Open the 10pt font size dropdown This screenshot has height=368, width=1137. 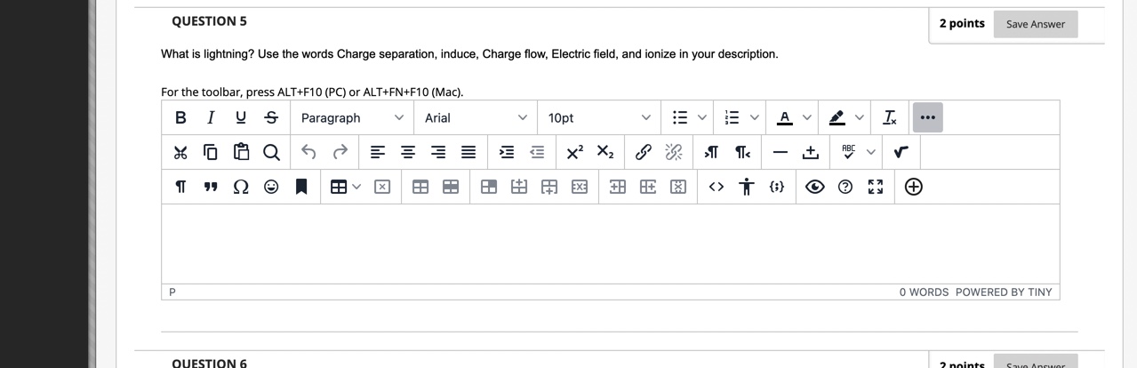pyautogui.click(x=599, y=118)
